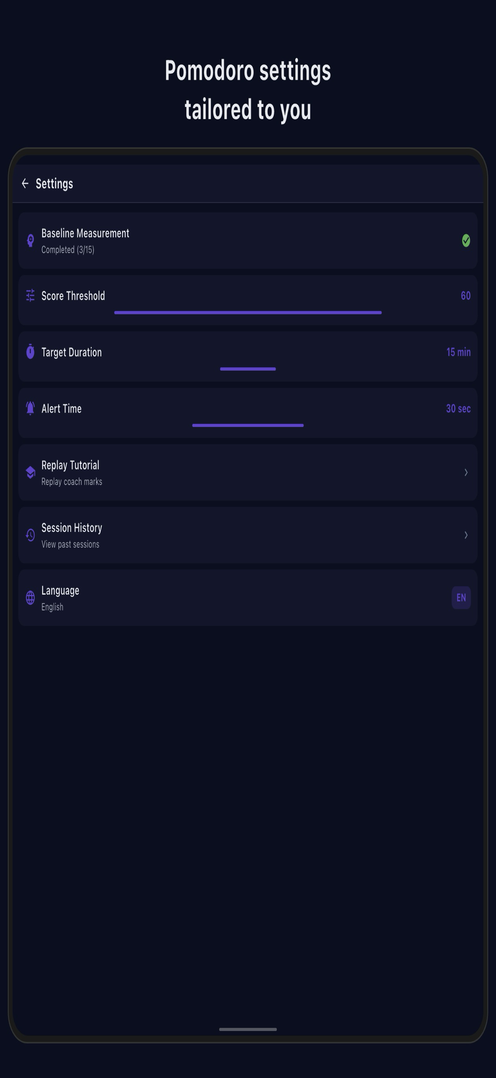Viewport: 496px width, 1078px height.
Task: Click the Baseline Measurement completion status
Action: pyautogui.click(x=68, y=249)
